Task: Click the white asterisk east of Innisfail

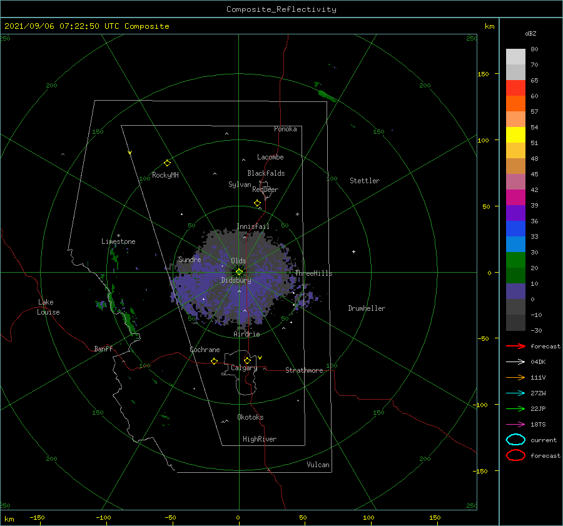Action: (297, 215)
